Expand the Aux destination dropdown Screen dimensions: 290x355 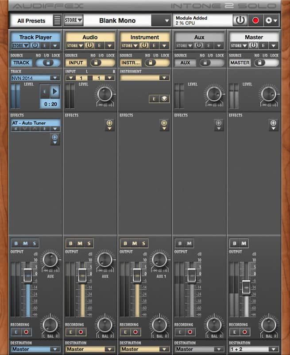pyautogui.click(x=219, y=349)
